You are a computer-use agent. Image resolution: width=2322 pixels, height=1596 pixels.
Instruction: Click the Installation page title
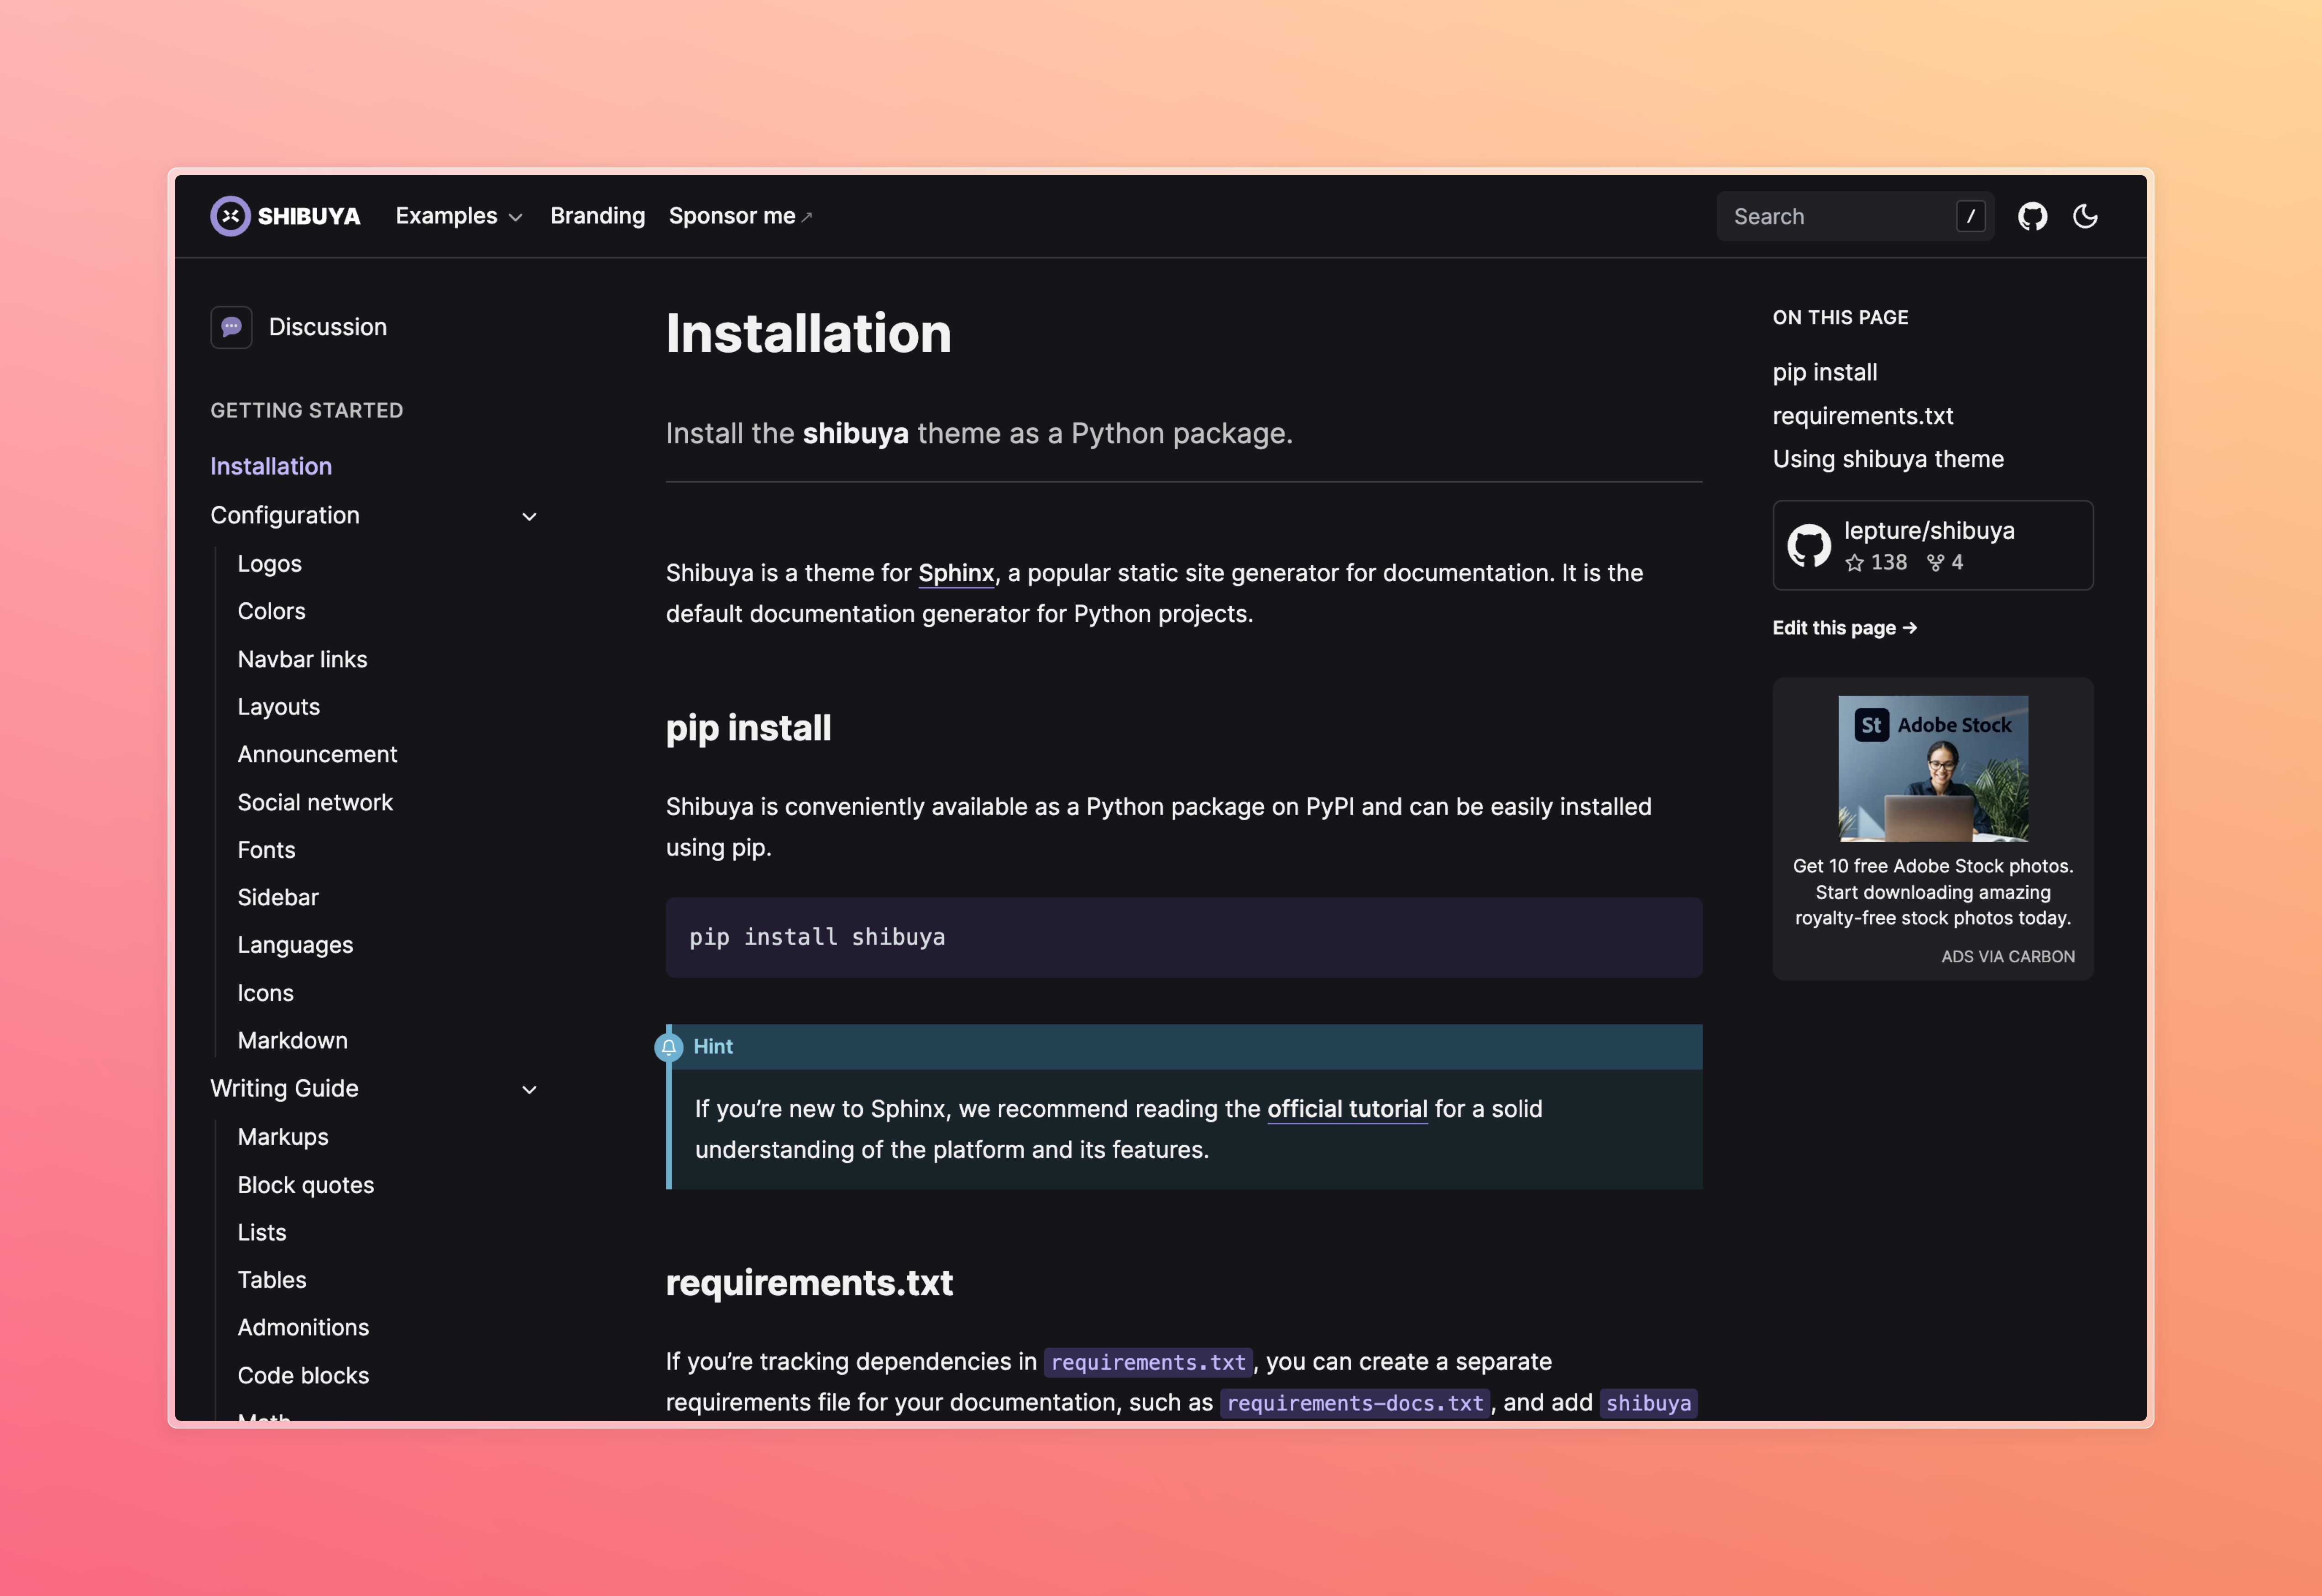click(x=808, y=333)
